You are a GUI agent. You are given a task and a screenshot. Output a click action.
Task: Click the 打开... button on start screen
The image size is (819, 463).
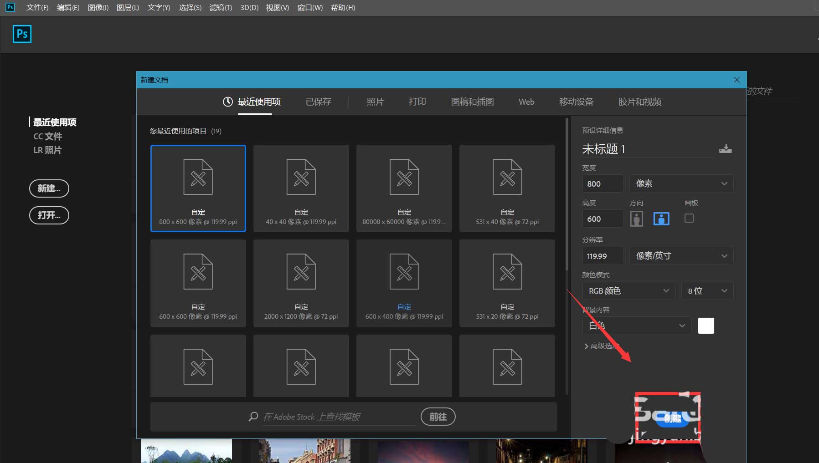49,215
